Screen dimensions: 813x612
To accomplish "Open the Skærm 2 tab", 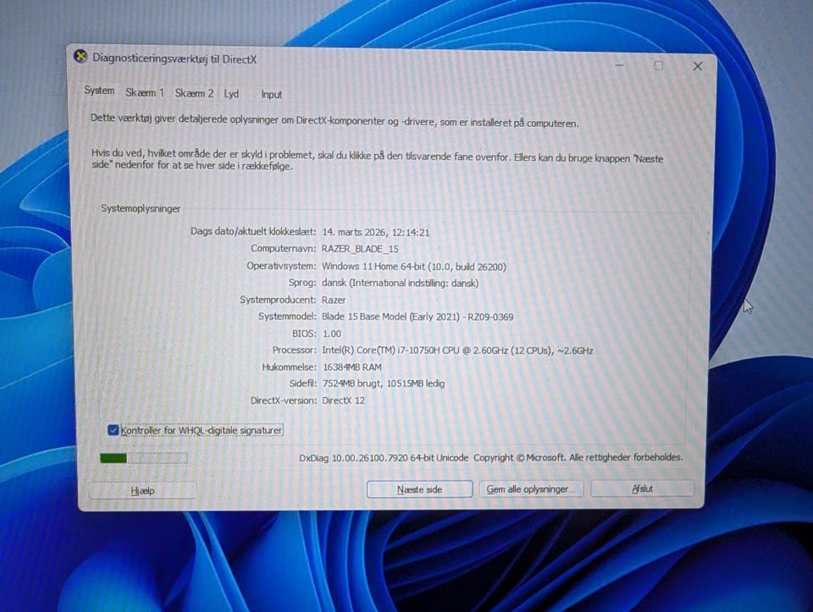I will tap(194, 93).
